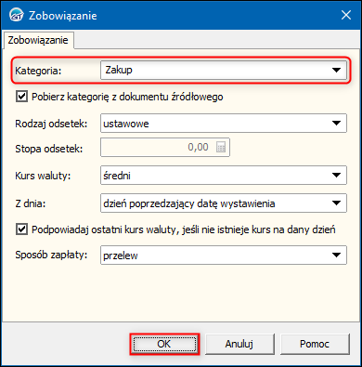Screen dimensions: 362x367
Task: Expand the Sposób zapłaty dropdown arrow
Action: pyautogui.click(x=336, y=256)
